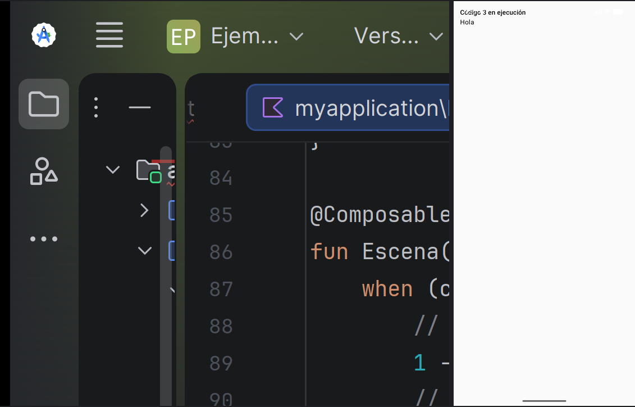Open the hamburger main menu
Image resolution: width=635 pixels, height=407 pixels.
click(109, 35)
